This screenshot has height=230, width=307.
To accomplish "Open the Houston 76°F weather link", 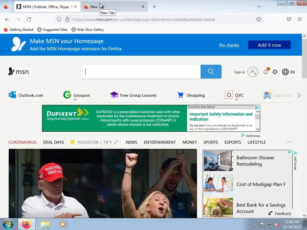I will pyautogui.click(x=91, y=142).
